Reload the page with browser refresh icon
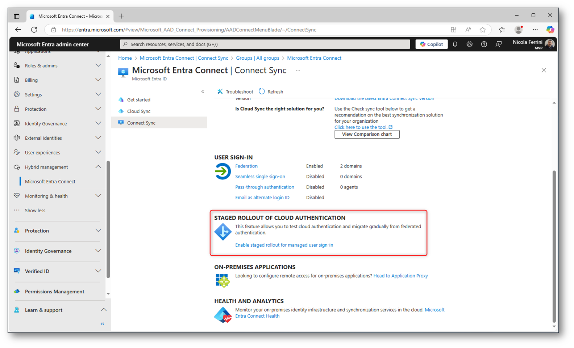This screenshot has width=574, height=348. click(x=34, y=30)
